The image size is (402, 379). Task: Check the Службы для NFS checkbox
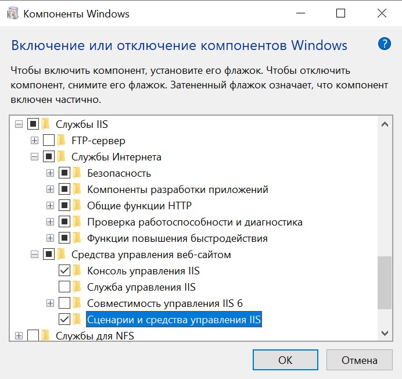pyautogui.click(x=33, y=335)
